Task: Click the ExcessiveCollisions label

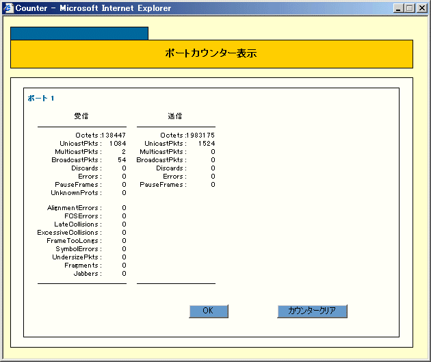Action: tap(69, 233)
